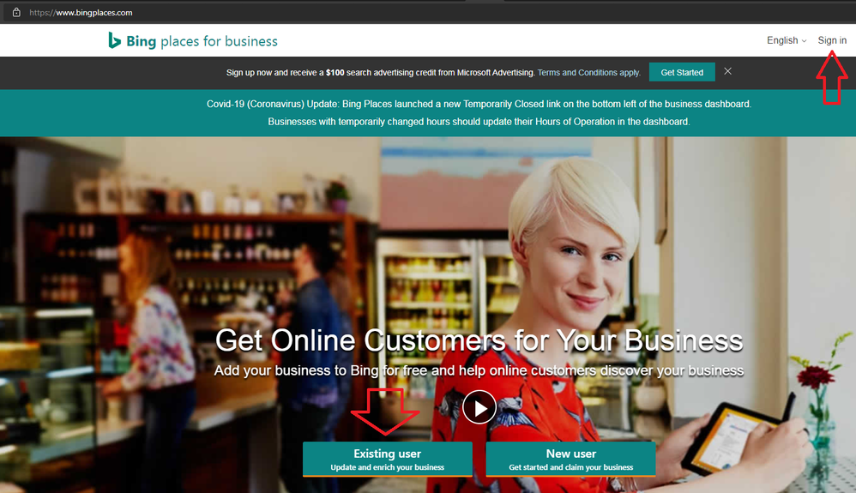The height and width of the screenshot is (493, 856).
Task: Click the 'places for business' header text
Action: point(219,41)
